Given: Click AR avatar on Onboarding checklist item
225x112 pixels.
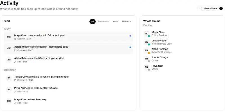Looking at the screenshot, I should [x=9, y=60].
